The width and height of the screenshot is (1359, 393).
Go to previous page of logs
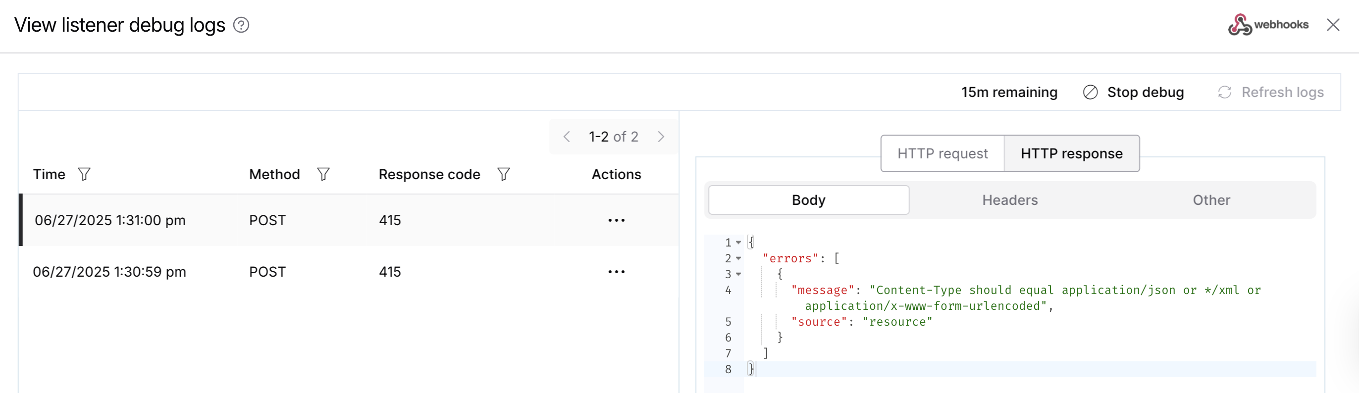coord(567,137)
